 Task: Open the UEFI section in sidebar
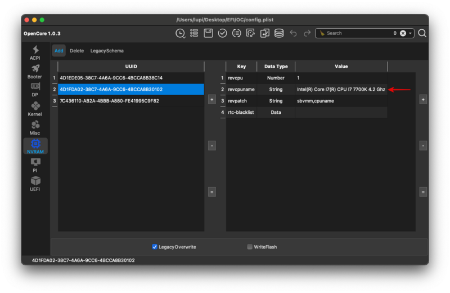pyautogui.click(x=35, y=184)
